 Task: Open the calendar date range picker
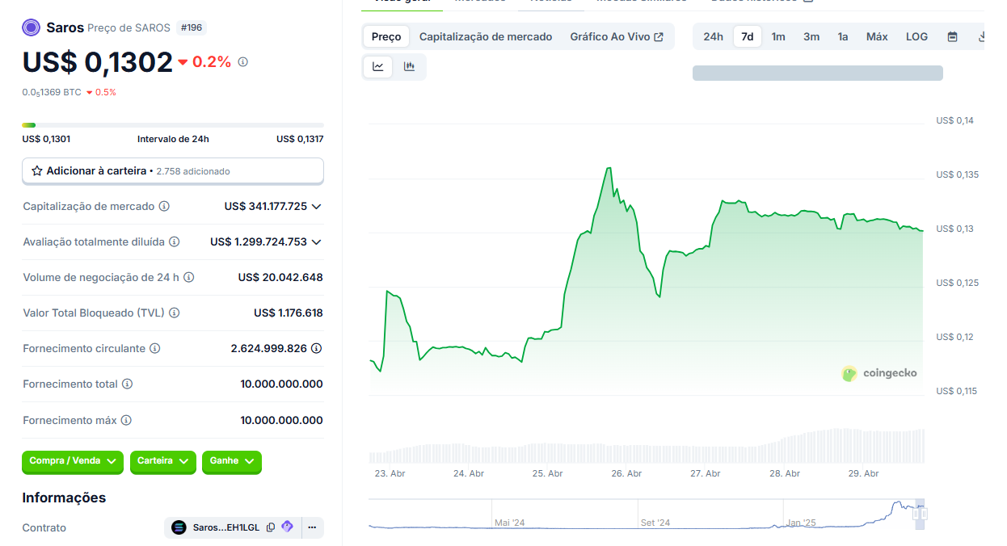pyautogui.click(x=952, y=36)
